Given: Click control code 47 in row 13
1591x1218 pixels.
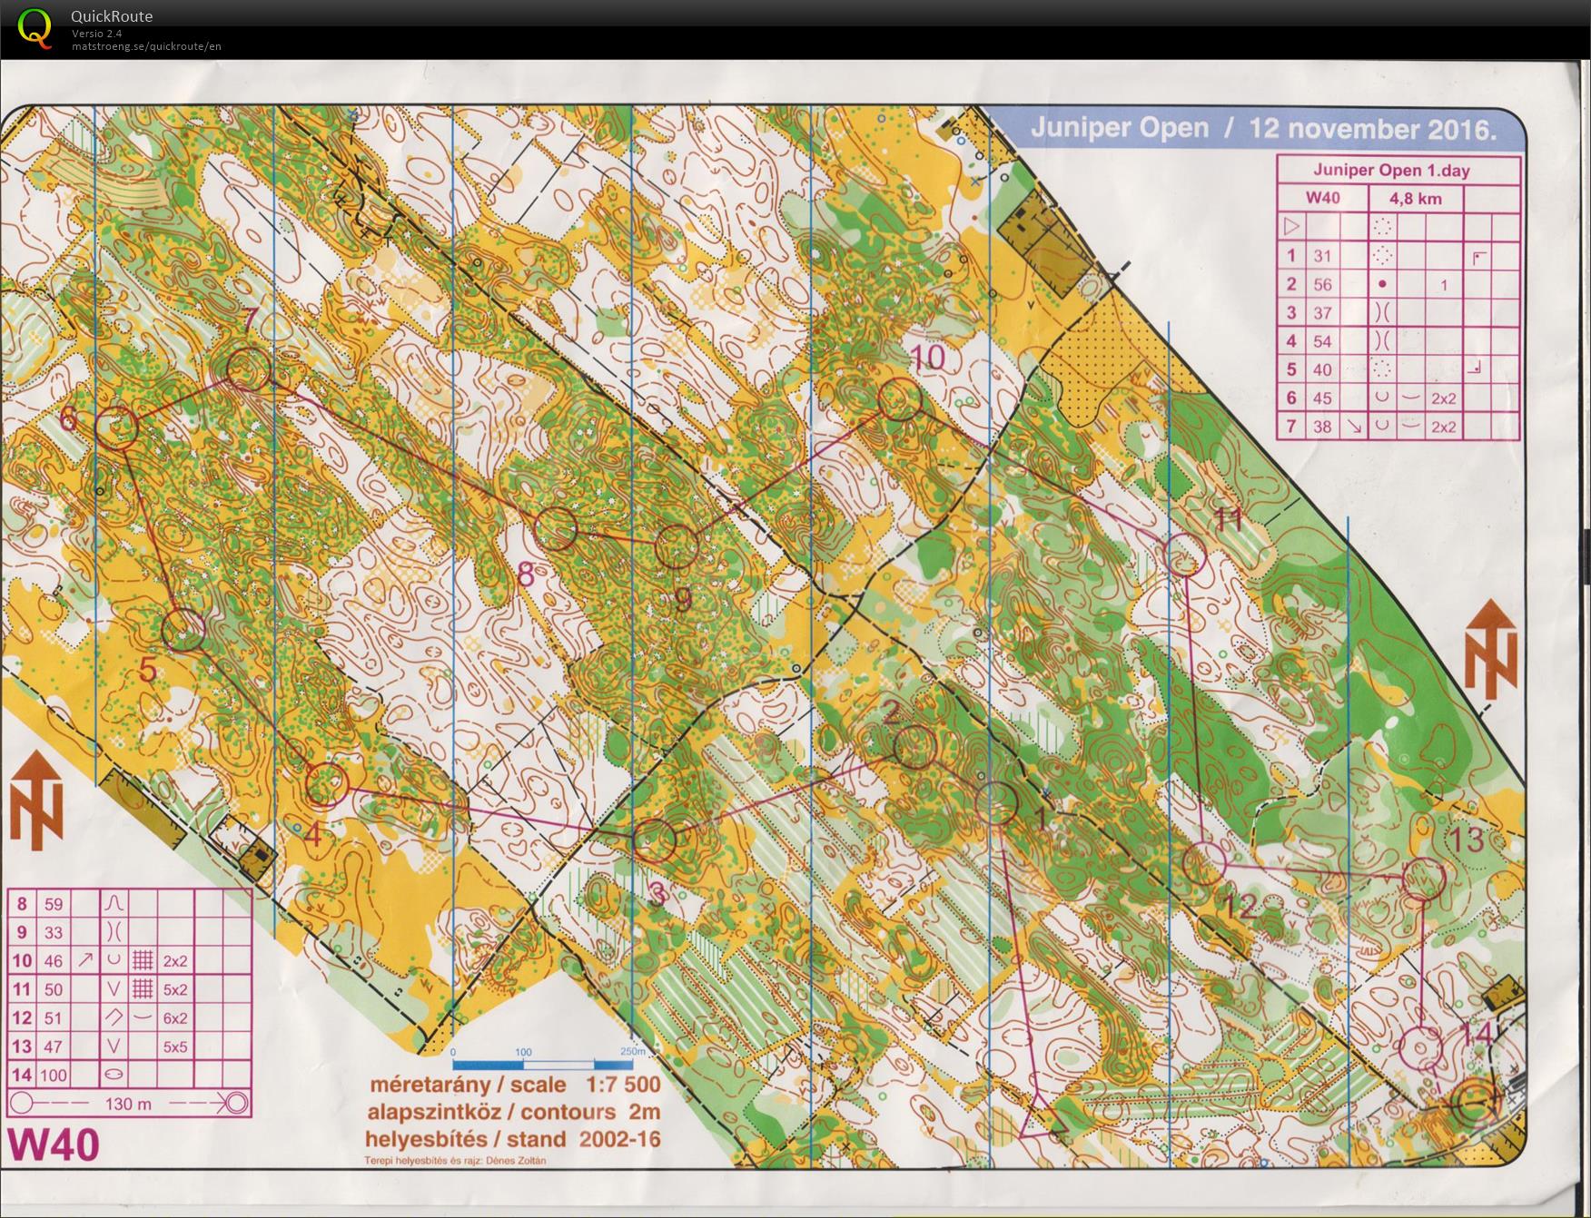Looking at the screenshot, I should click(x=54, y=1046).
